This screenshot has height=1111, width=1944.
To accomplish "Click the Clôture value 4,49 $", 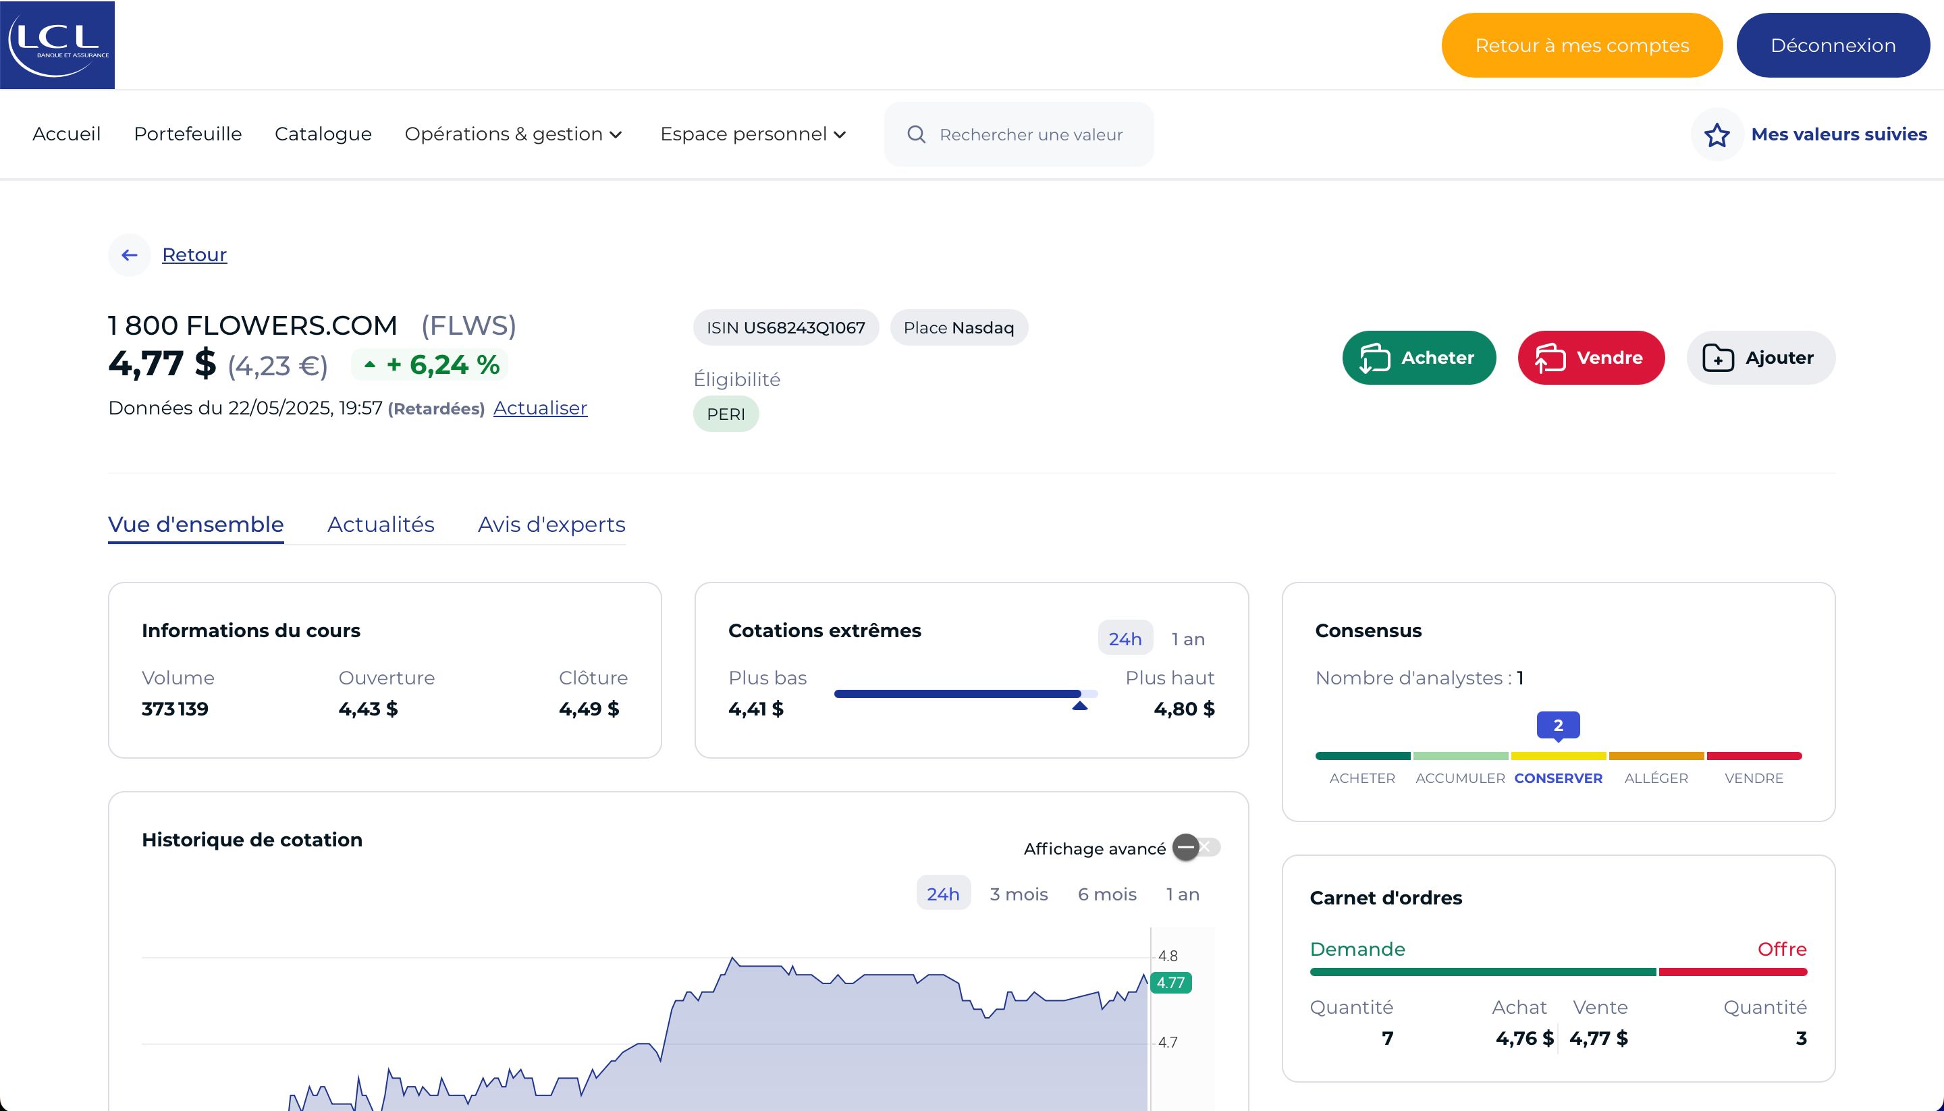I will tap(589, 709).
